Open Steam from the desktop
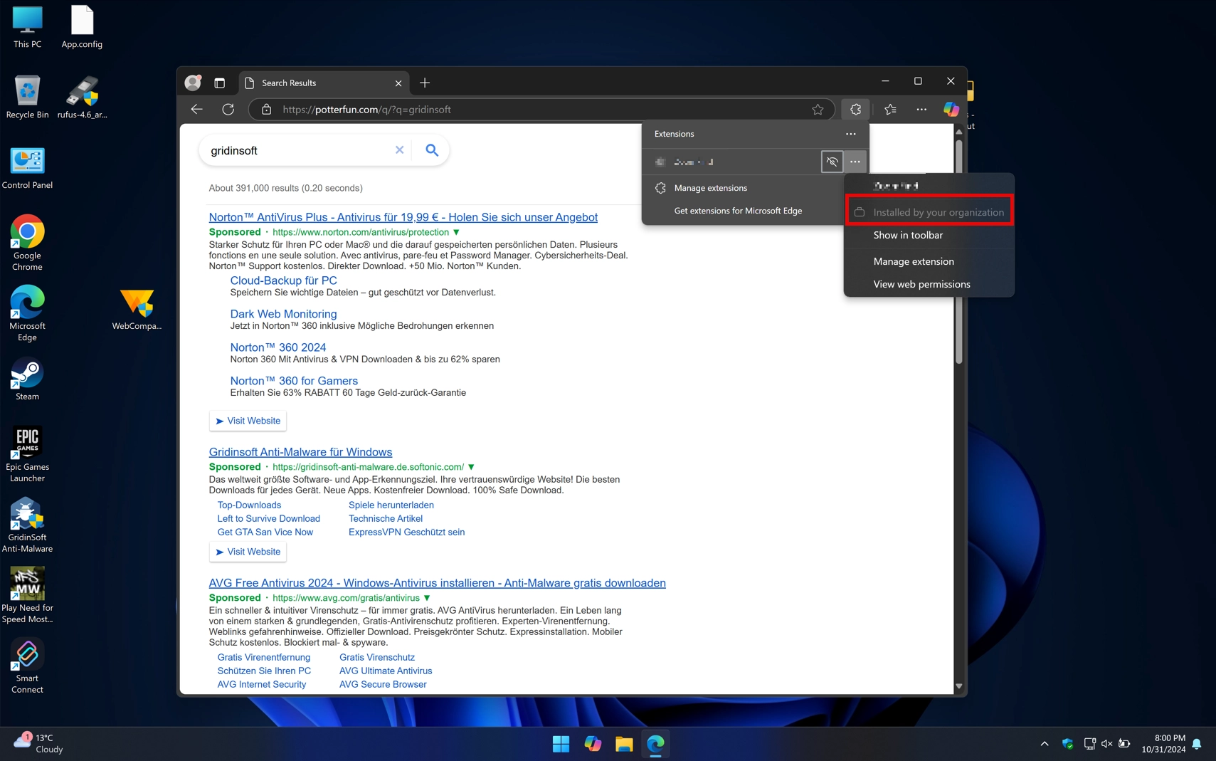 tap(27, 374)
